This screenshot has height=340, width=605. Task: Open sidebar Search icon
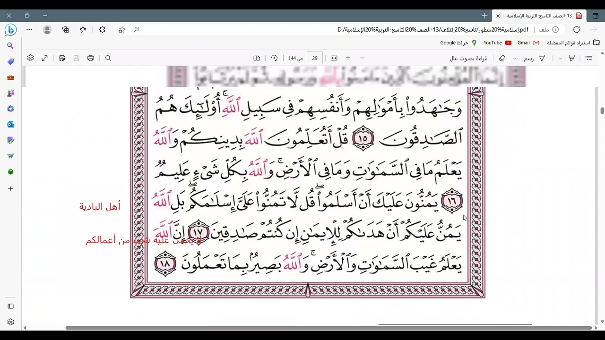(x=10, y=46)
